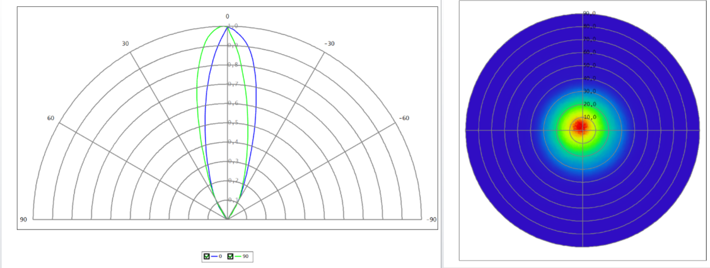Image resolution: width=710 pixels, height=268 pixels.
Task: Click the 0,1 radial scale label
Action: (x=233, y=200)
